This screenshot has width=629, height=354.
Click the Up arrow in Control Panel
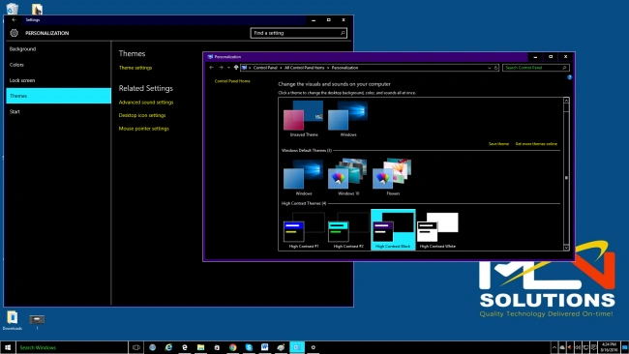[x=236, y=68]
